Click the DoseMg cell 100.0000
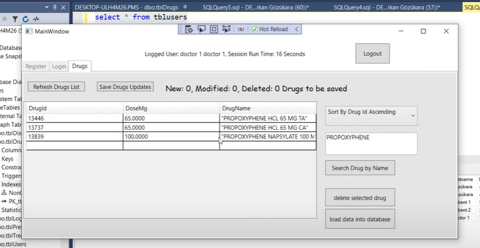The image size is (480, 248). 172,137
